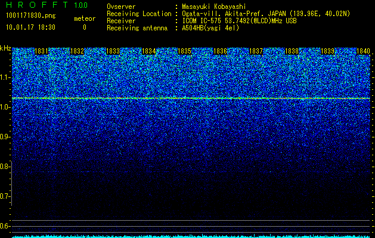Screen dimensions: 375x238
Task: Click the 1.0 frequency axis label
Action: point(5,107)
